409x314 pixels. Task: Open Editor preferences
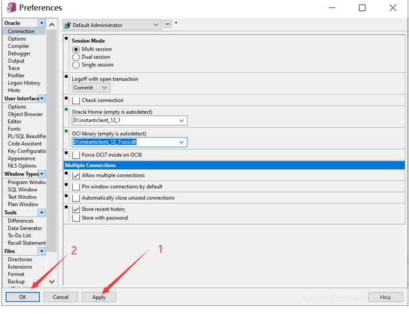(15, 122)
